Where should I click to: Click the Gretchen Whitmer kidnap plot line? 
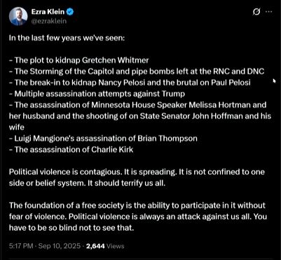pos(78,60)
